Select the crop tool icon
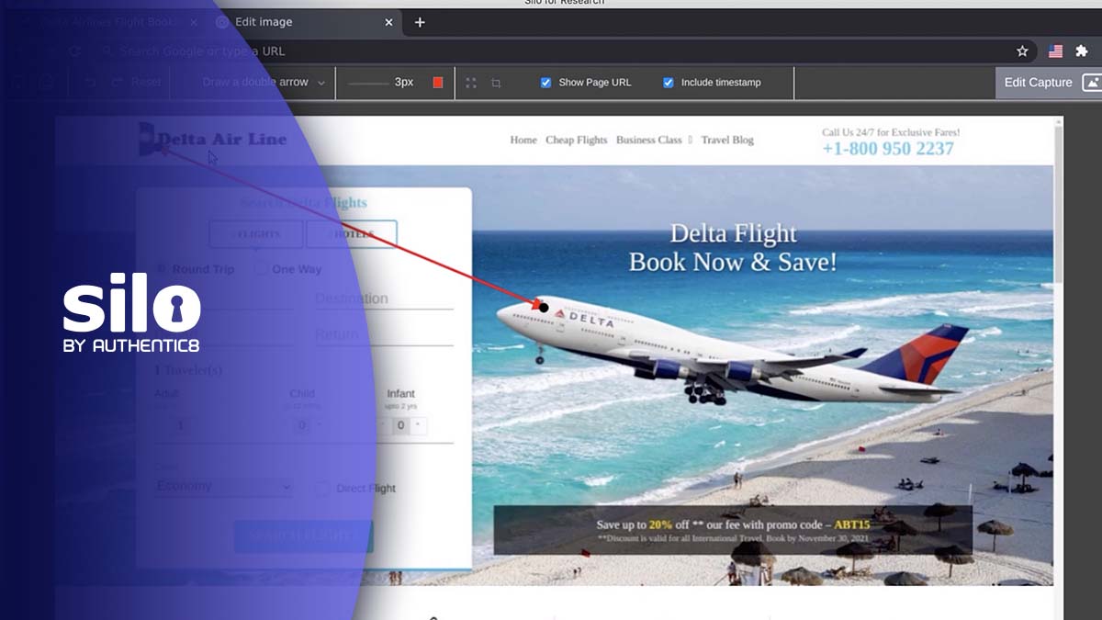 click(496, 83)
